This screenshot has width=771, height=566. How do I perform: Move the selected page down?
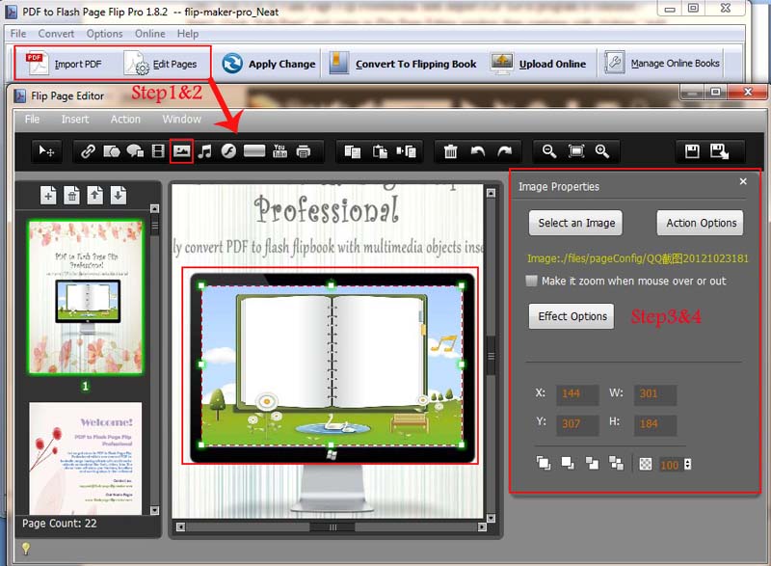118,196
